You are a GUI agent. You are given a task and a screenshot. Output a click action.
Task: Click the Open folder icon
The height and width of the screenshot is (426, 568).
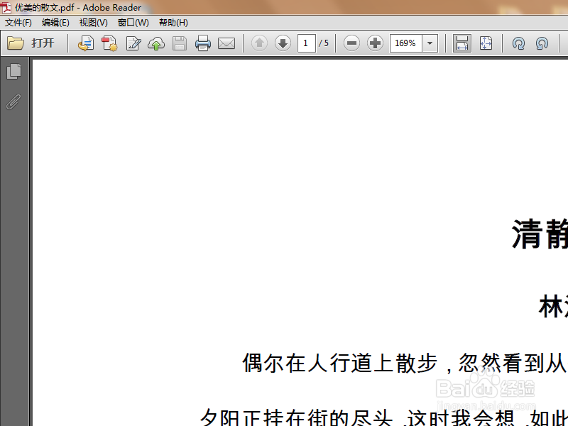tap(16, 43)
